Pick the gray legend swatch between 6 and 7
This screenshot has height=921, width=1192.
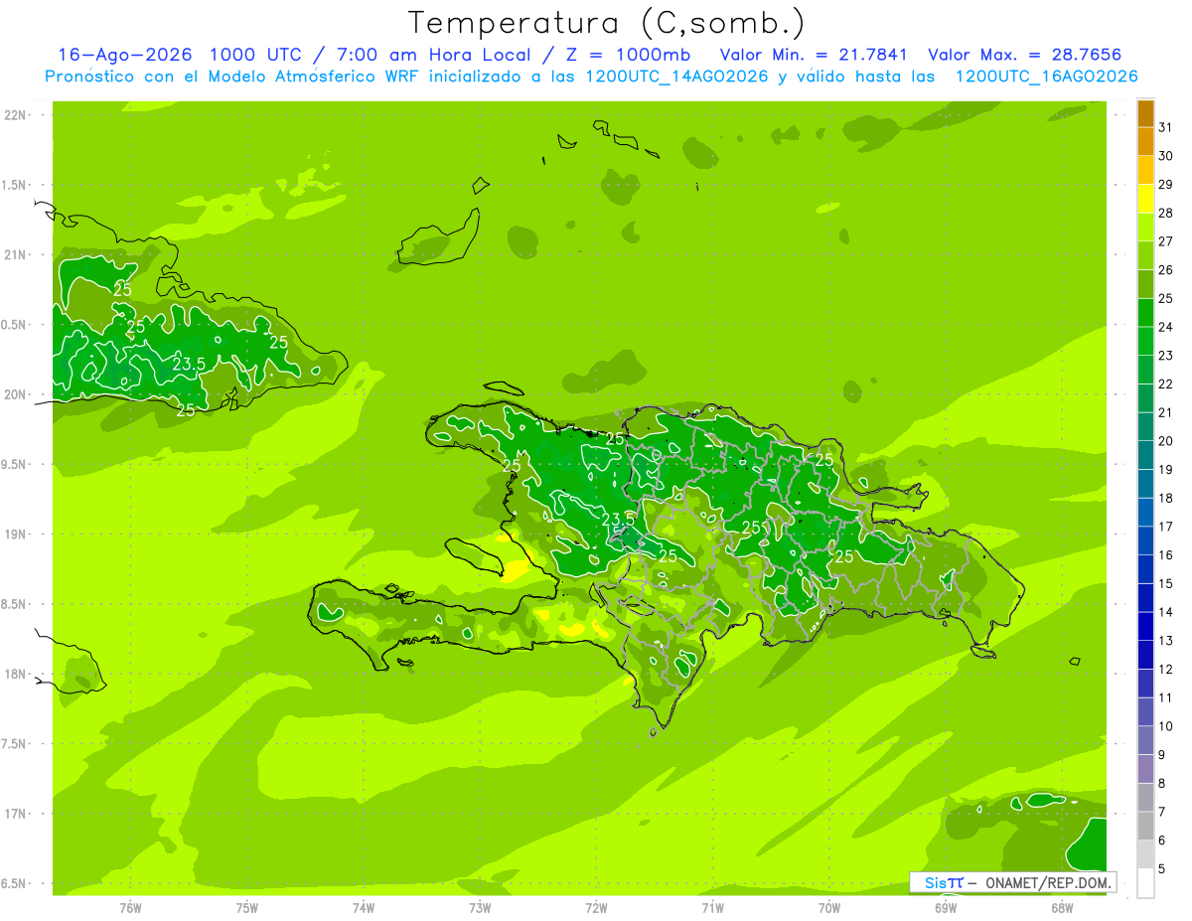pos(1145,827)
